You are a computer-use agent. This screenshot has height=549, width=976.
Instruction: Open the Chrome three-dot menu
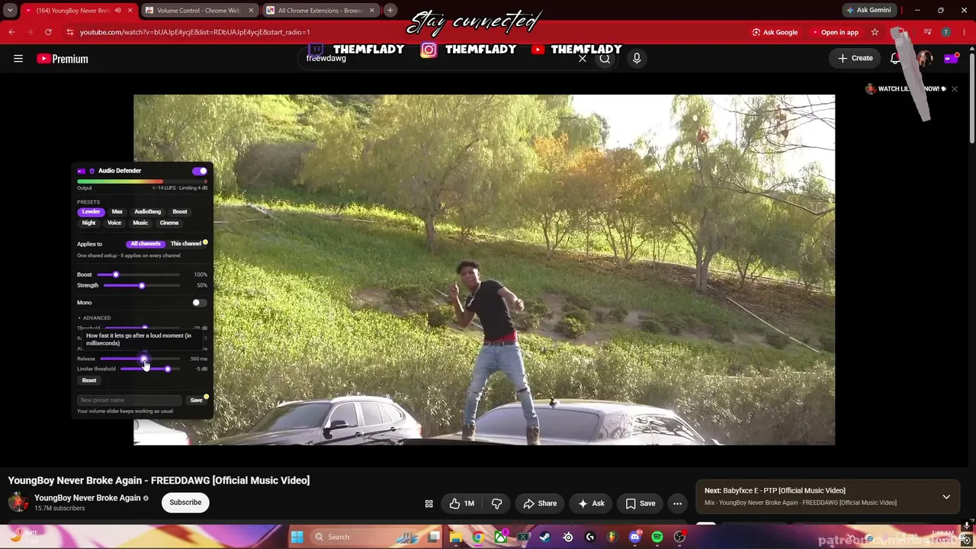point(965,32)
